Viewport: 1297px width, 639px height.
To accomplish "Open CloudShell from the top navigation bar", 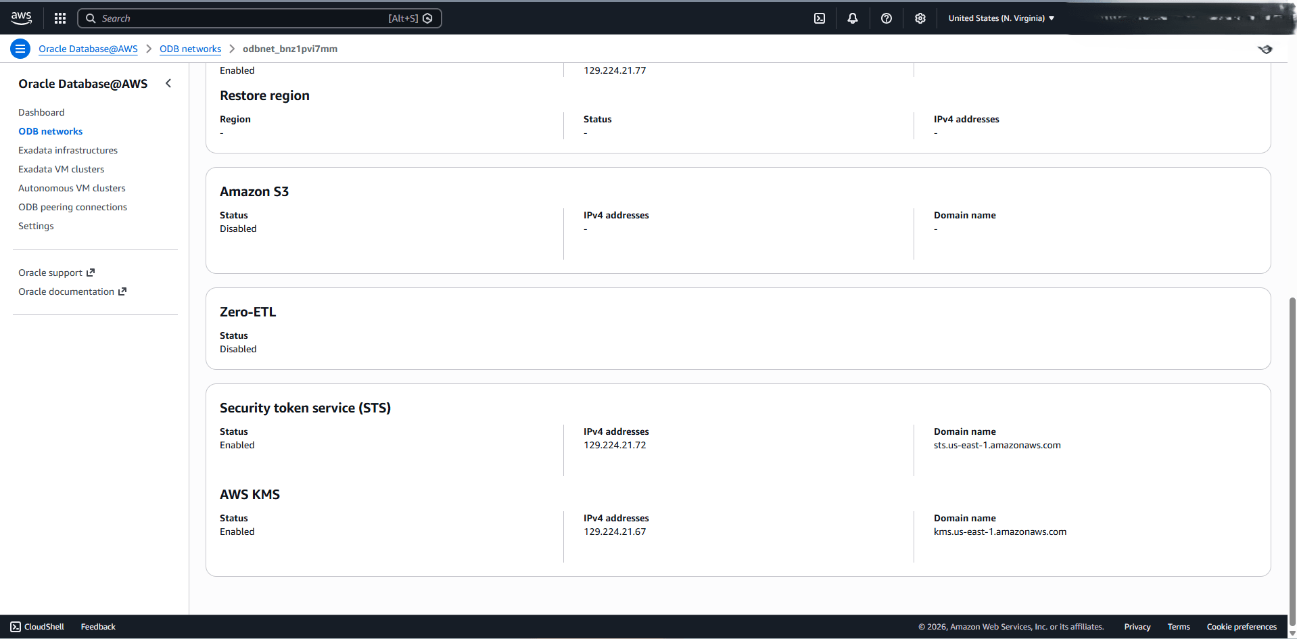I will [x=819, y=18].
